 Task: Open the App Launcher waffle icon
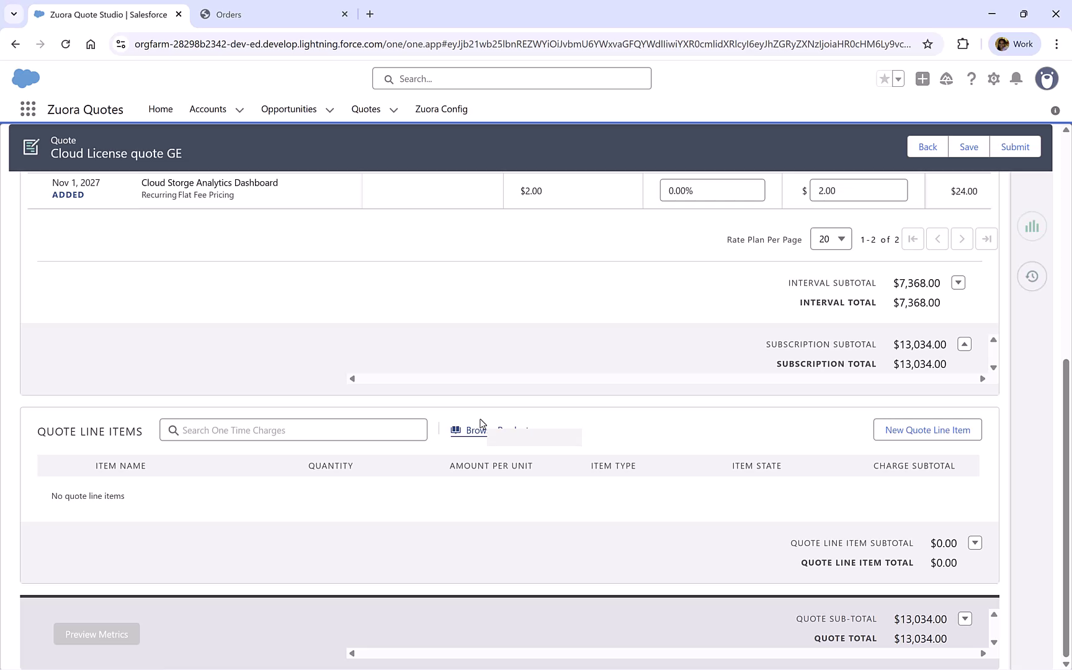pyautogui.click(x=28, y=109)
